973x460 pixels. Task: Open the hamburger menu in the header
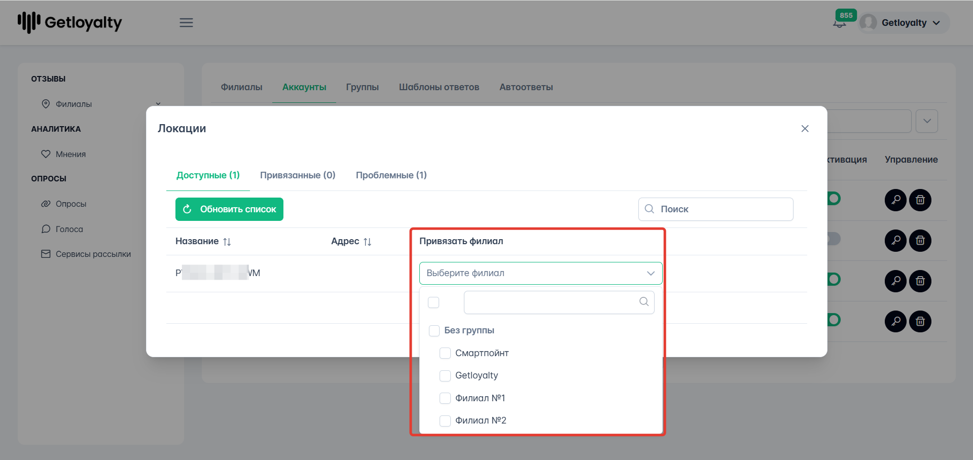tap(186, 23)
